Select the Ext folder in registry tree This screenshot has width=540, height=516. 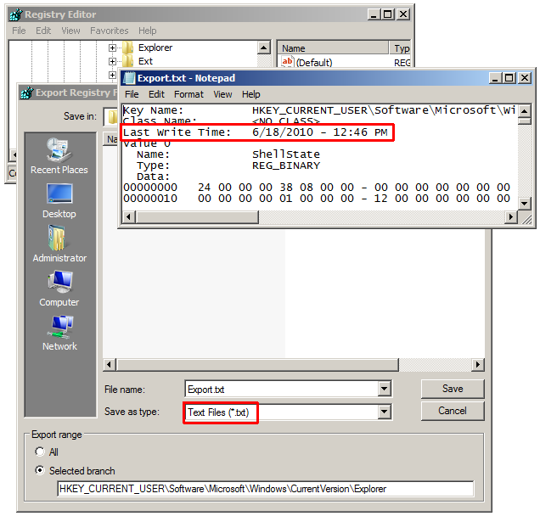click(x=145, y=61)
